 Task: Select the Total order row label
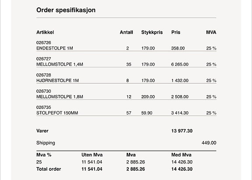(49, 169)
